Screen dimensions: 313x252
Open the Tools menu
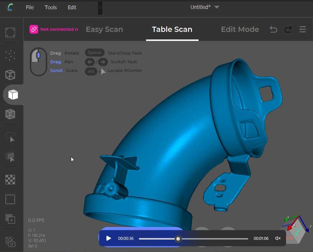51,7
